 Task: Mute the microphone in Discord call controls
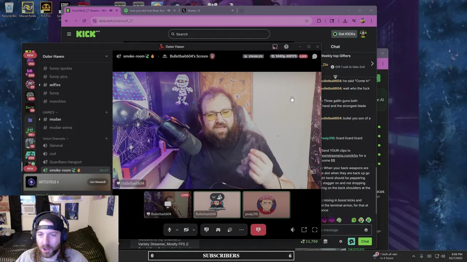click(169, 230)
